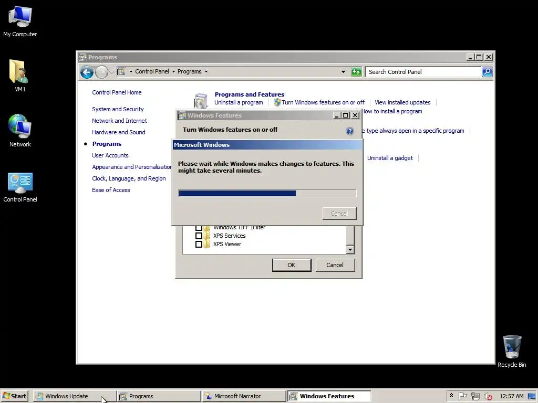Click the Control Panel icon in address bar
Viewport: 538px width, 403px height.
(121, 71)
